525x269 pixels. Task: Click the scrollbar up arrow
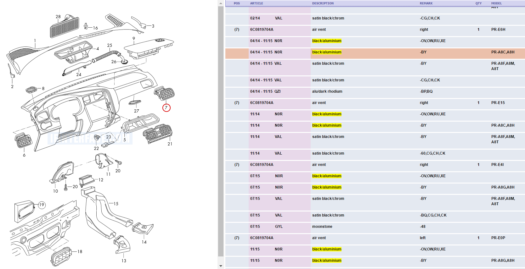tap(221, 3)
